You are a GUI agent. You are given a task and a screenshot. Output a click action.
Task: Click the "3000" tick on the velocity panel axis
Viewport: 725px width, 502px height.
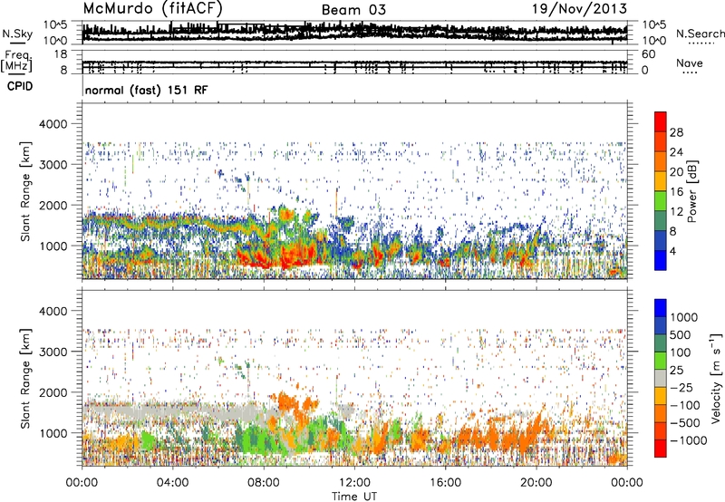(x=53, y=352)
